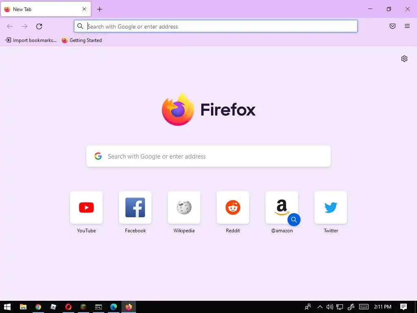Screen dimensions: 417x313
Task: Open the Getting Started bookmark
Action: coord(81,40)
